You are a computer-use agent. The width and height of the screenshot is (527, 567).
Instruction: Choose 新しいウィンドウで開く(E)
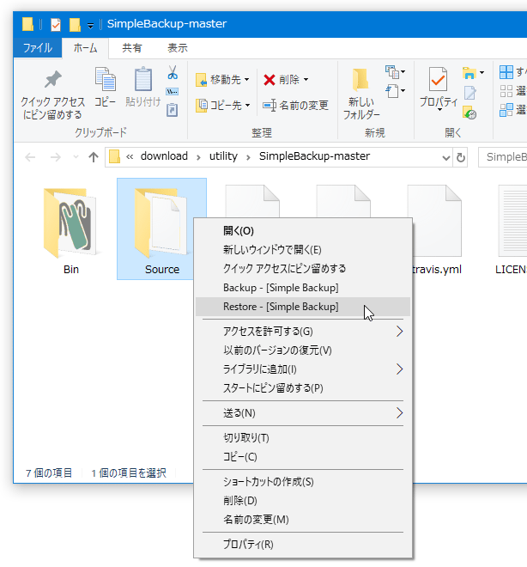pos(303,249)
